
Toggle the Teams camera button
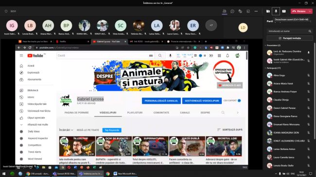268,11
